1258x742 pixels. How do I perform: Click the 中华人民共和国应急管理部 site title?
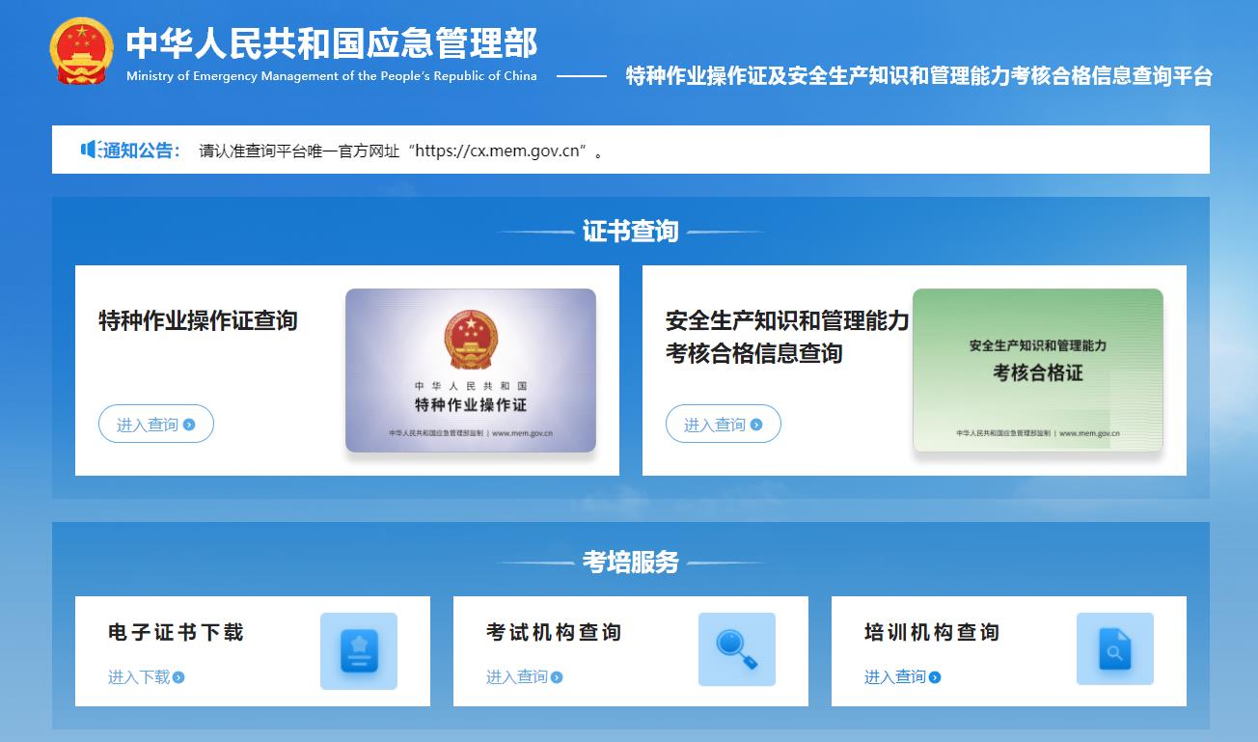tap(332, 42)
